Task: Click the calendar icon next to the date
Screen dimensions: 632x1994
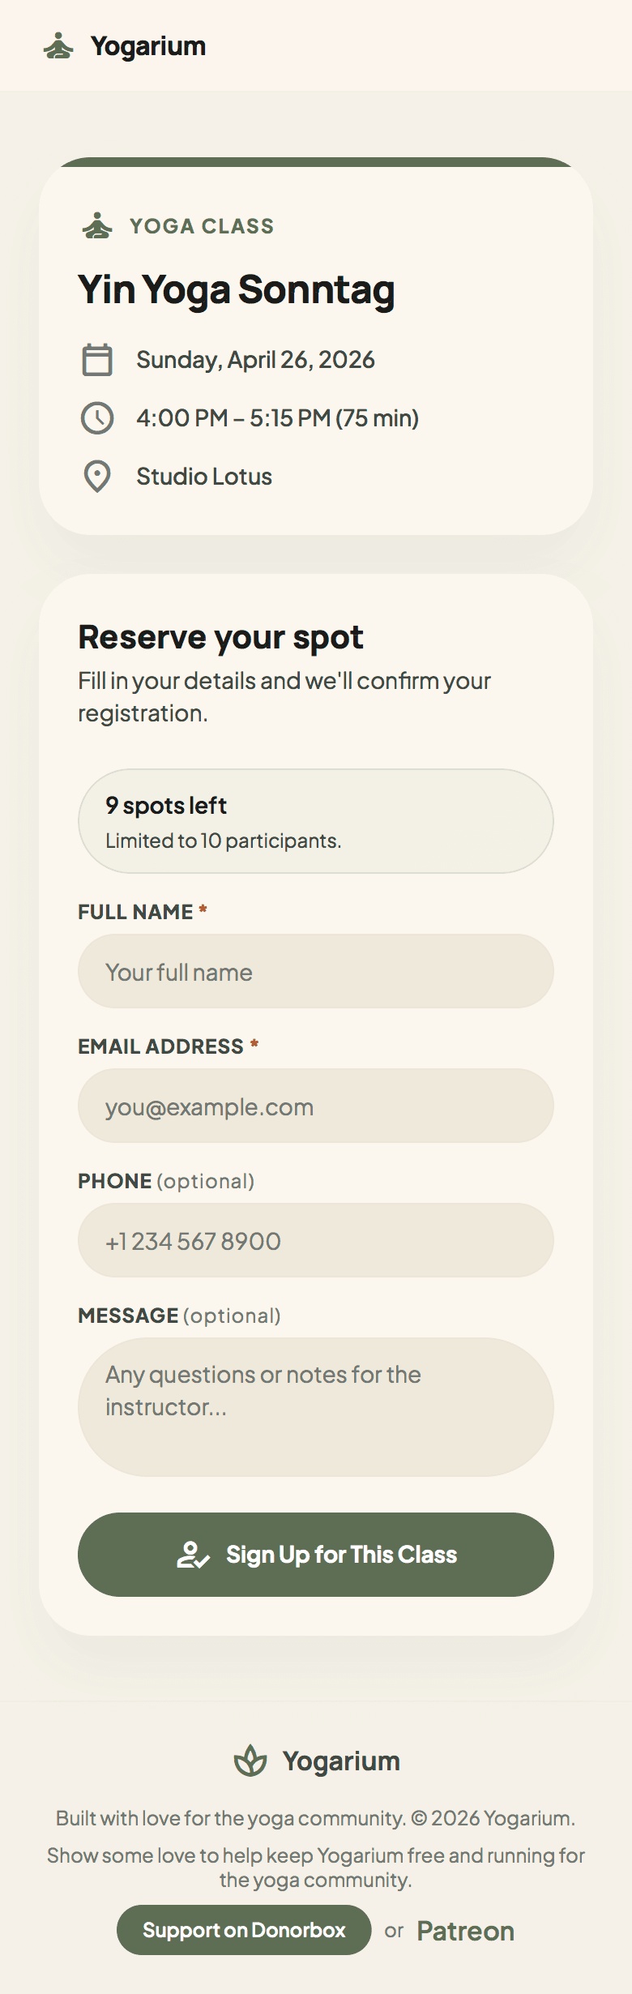Action: tap(97, 360)
